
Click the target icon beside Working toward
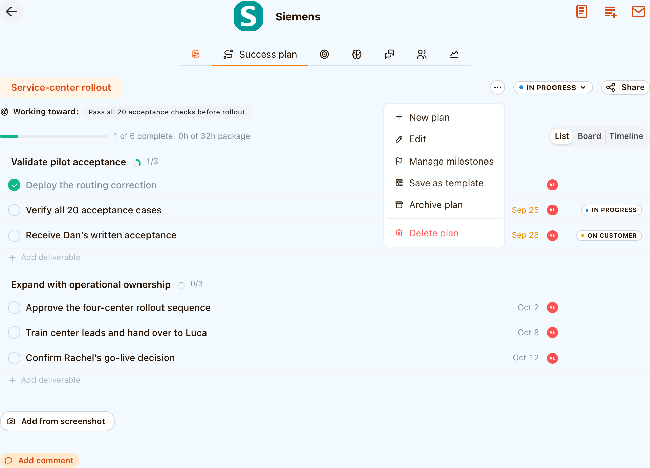(5, 112)
